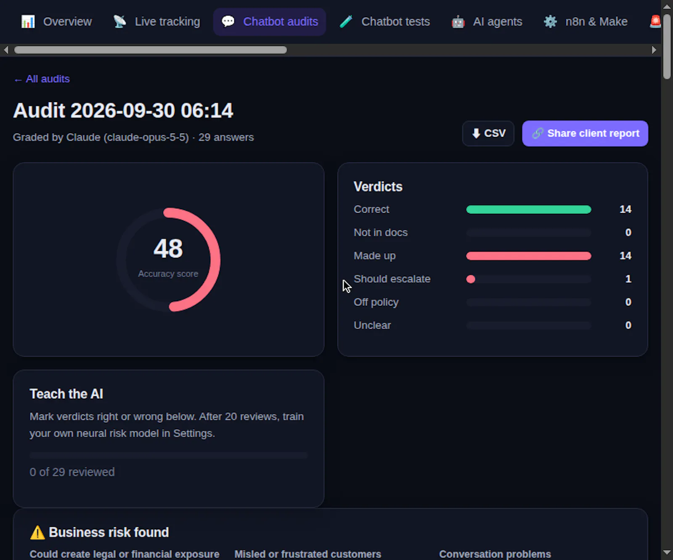Click the download arrow icon beside CSV

click(x=476, y=134)
